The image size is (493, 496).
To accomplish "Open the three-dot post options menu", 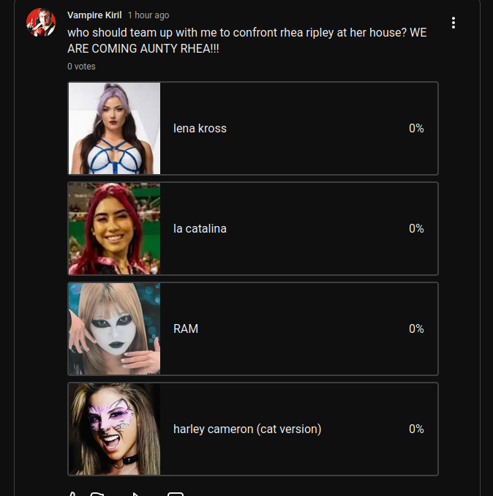I will click(x=454, y=23).
